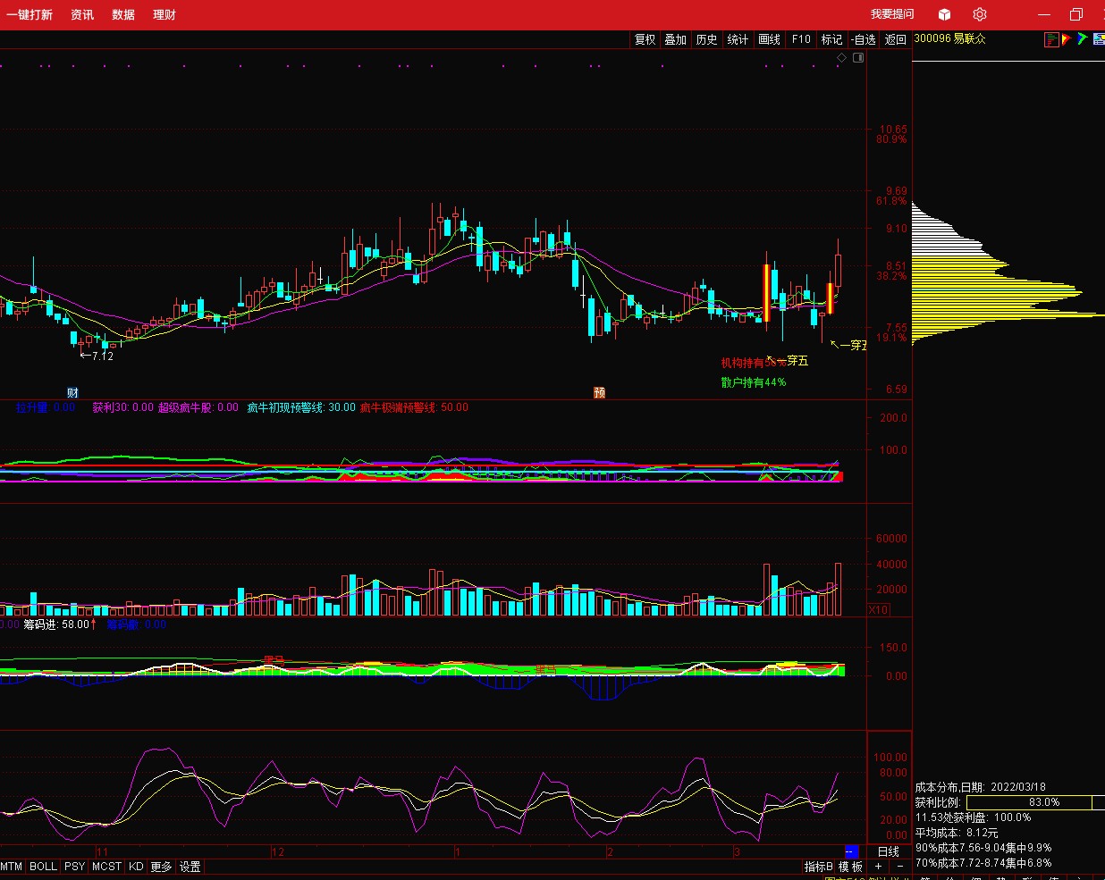Image resolution: width=1105 pixels, height=880 pixels.
Task: Click 疯牛初现预警线: 30.00 label
Action: (x=301, y=407)
